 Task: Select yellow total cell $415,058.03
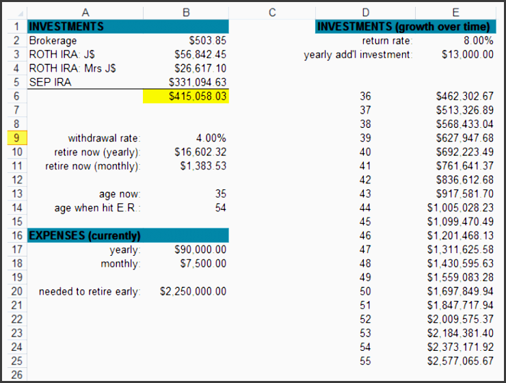point(185,96)
